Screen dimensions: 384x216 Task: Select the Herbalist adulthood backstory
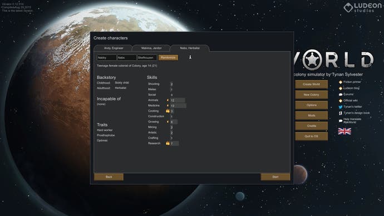pyautogui.click(x=121, y=88)
